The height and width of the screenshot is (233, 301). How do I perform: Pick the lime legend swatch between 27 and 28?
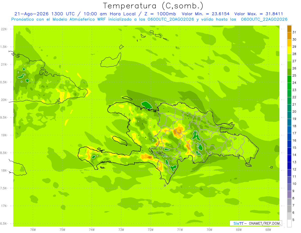coord(289,58)
